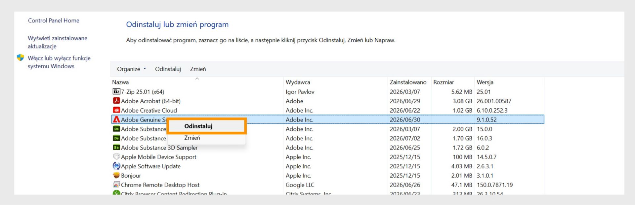Click the Apple Software Update icon

(116, 166)
